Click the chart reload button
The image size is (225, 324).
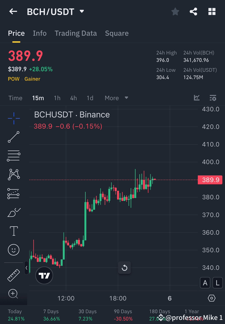click(x=124, y=268)
